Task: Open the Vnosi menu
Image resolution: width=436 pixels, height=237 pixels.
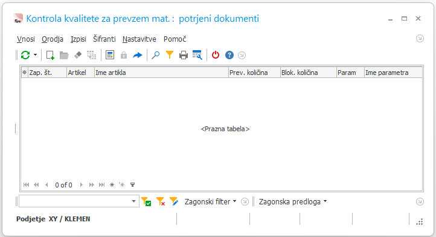Action: coord(26,39)
